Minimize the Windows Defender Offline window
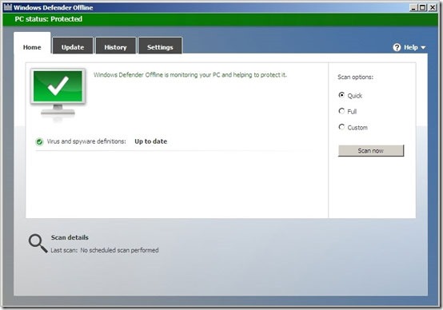This screenshot has width=443, height=310. tap(413, 8)
